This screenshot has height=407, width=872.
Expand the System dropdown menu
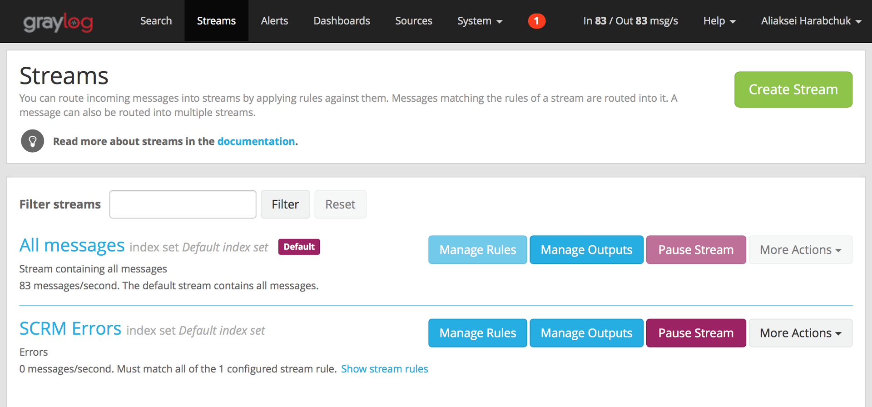pos(480,21)
